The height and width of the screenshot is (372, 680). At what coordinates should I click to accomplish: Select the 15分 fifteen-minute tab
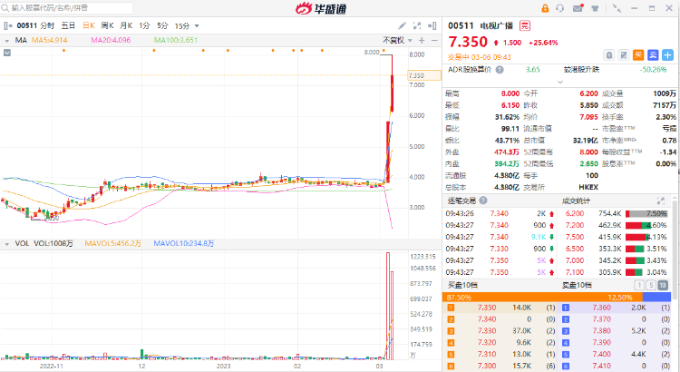[x=182, y=26]
